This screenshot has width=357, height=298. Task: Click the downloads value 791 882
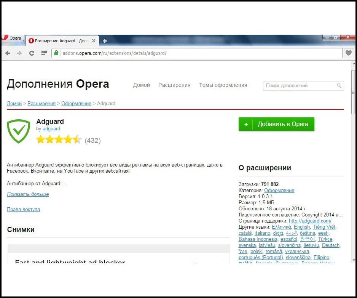coord(270,184)
